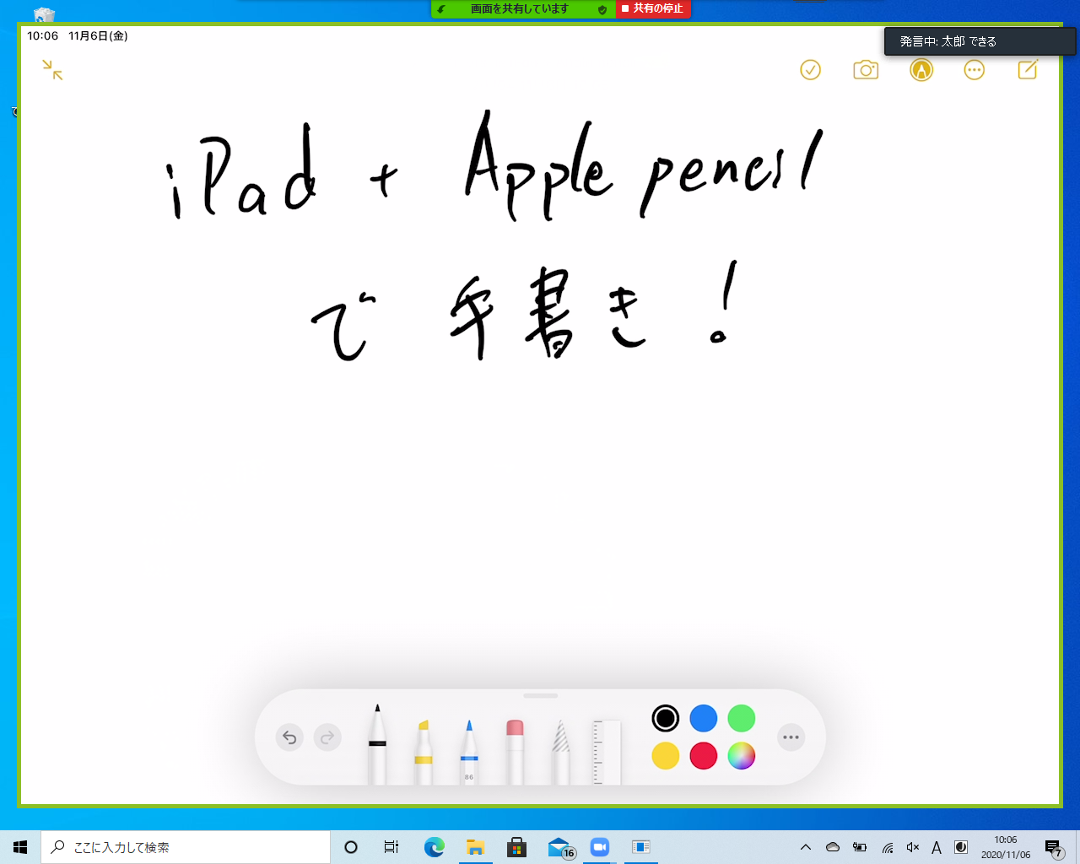The width and height of the screenshot is (1080, 864).
Task: Grab the tool palette drag handle
Action: click(x=541, y=696)
